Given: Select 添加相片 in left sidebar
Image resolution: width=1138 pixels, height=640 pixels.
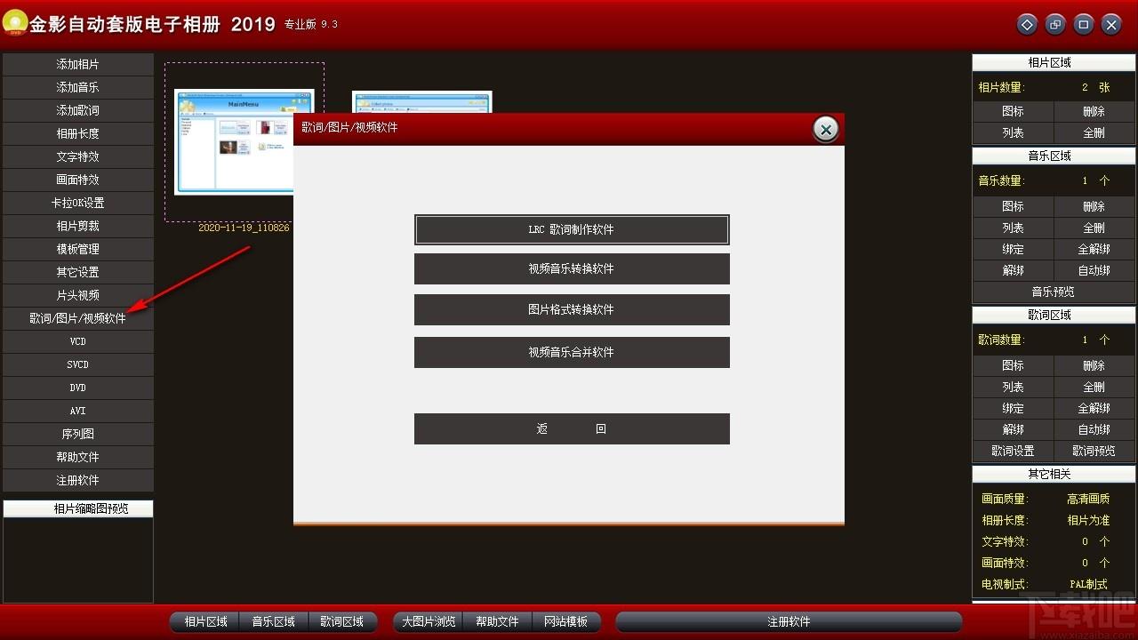Looking at the screenshot, I should (78, 64).
